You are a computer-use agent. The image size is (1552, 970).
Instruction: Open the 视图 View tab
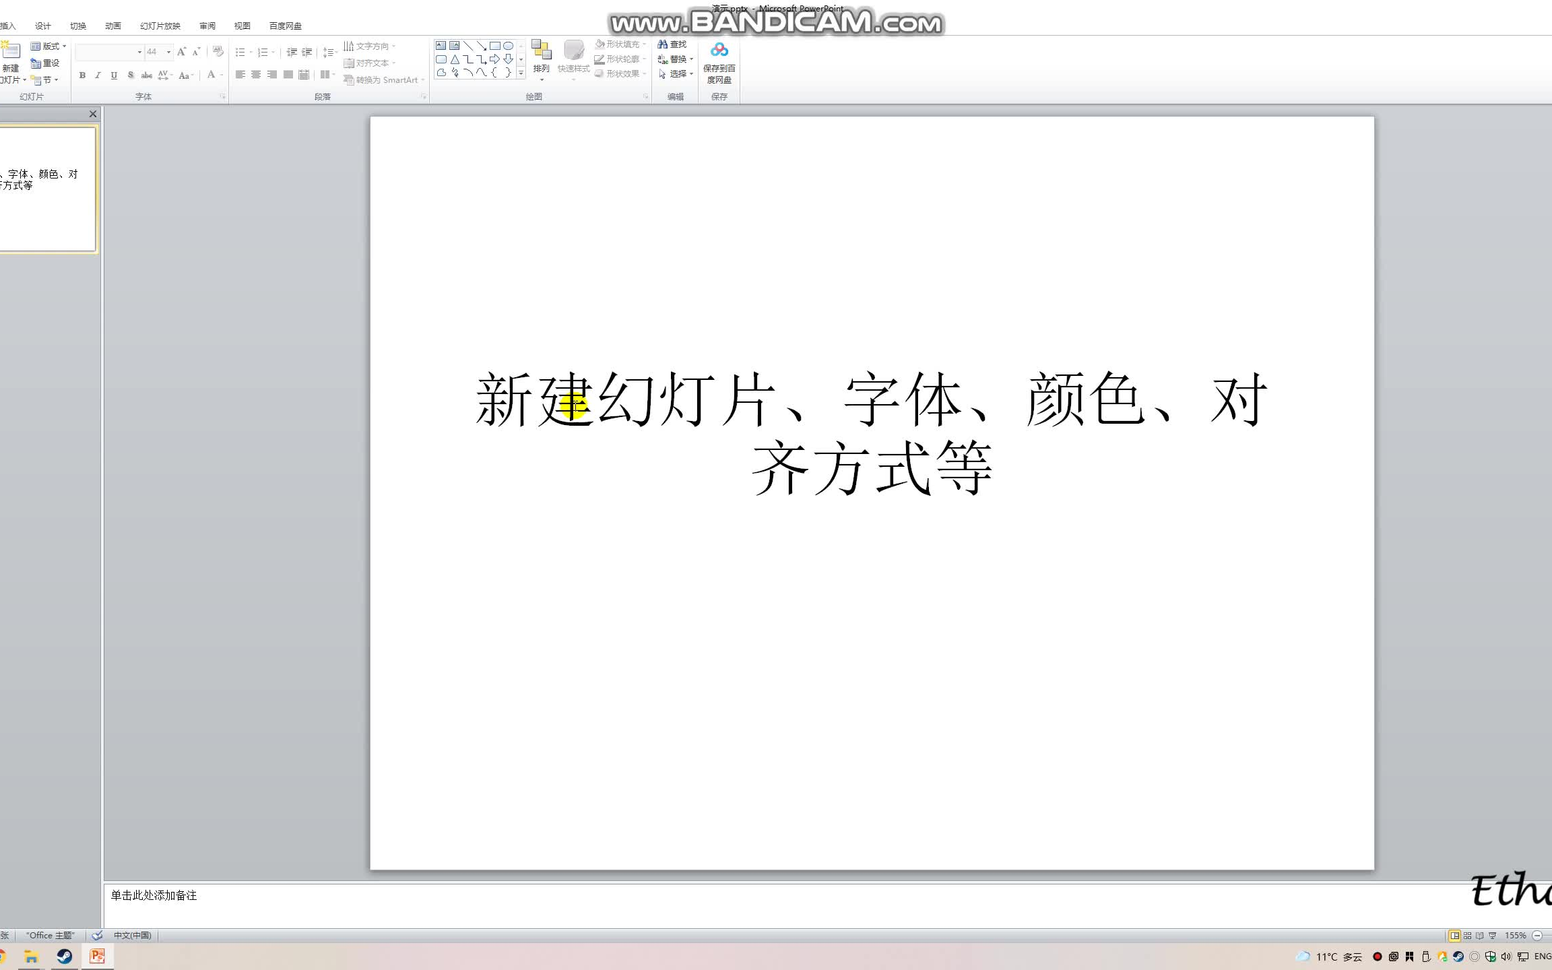243,26
